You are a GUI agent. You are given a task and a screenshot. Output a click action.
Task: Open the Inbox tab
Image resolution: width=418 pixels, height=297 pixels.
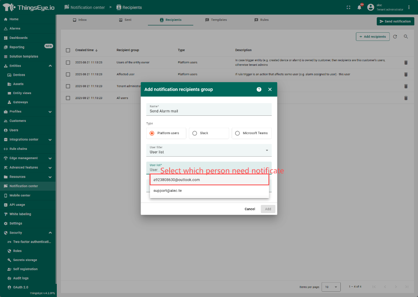[80, 20]
